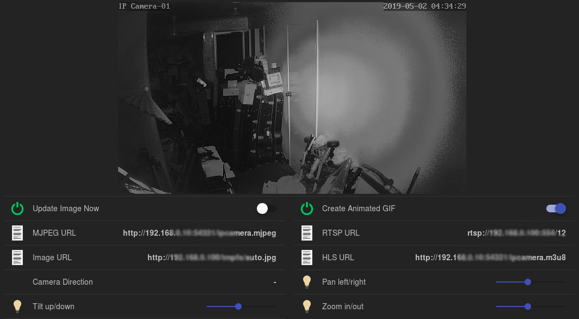Image resolution: width=579 pixels, height=319 pixels.
Task: Click the Camera Direction value dash
Action: [x=275, y=282]
